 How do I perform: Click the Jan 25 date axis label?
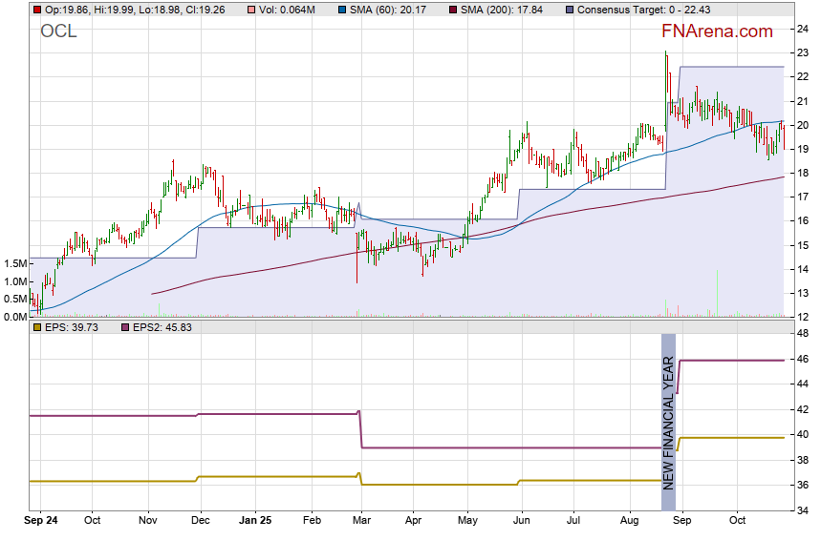pos(255,521)
